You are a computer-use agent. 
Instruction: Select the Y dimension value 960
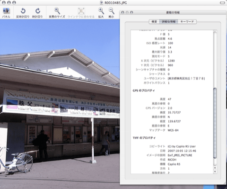(170, 65)
